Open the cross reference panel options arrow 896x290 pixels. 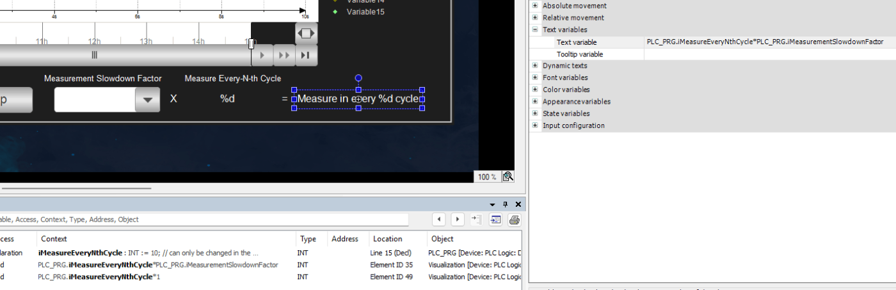pyautogui.click(x=493, y=204)
